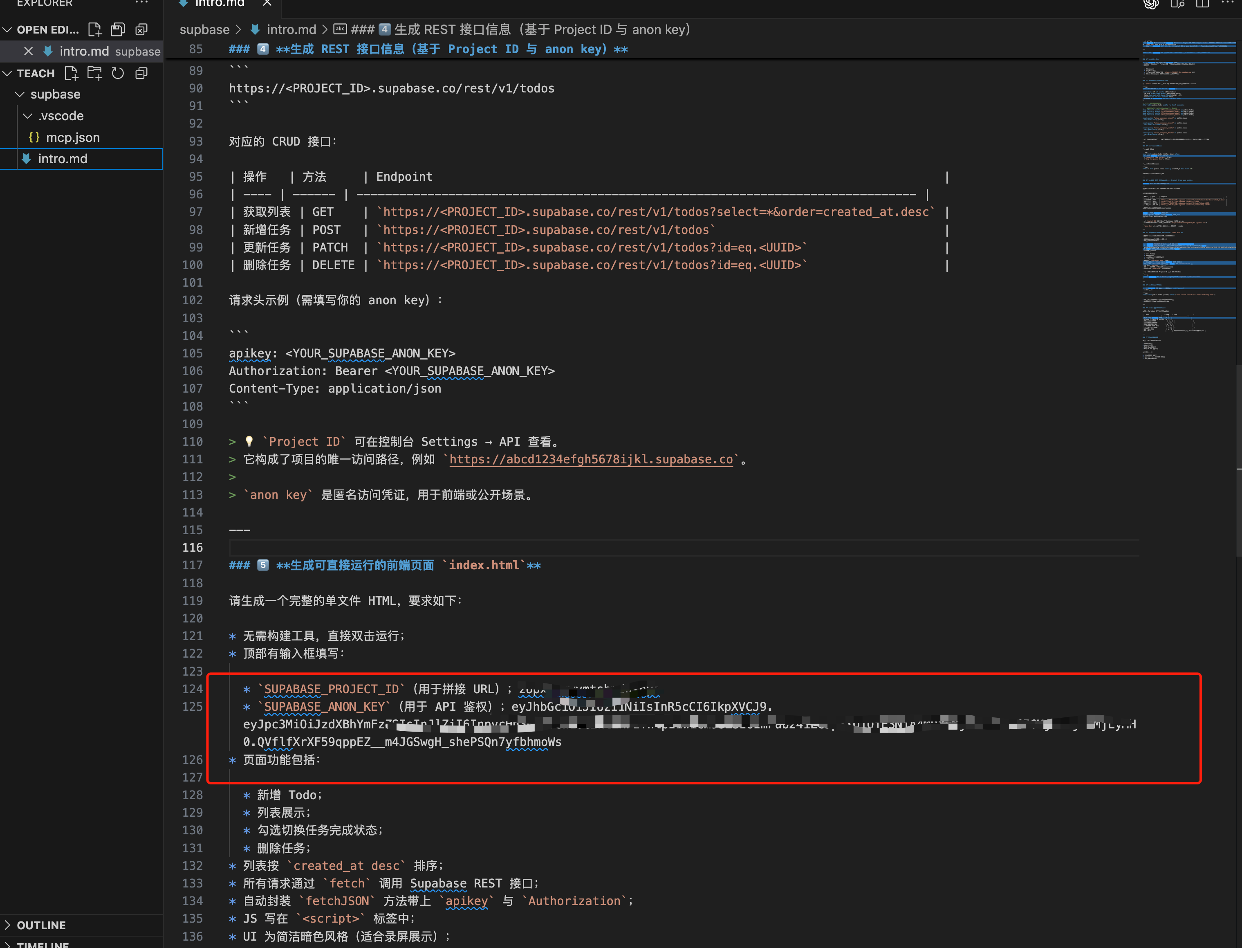Click New File icon in TEACH header
Viewport: 1242px width, 948px height.
(71, 73)
